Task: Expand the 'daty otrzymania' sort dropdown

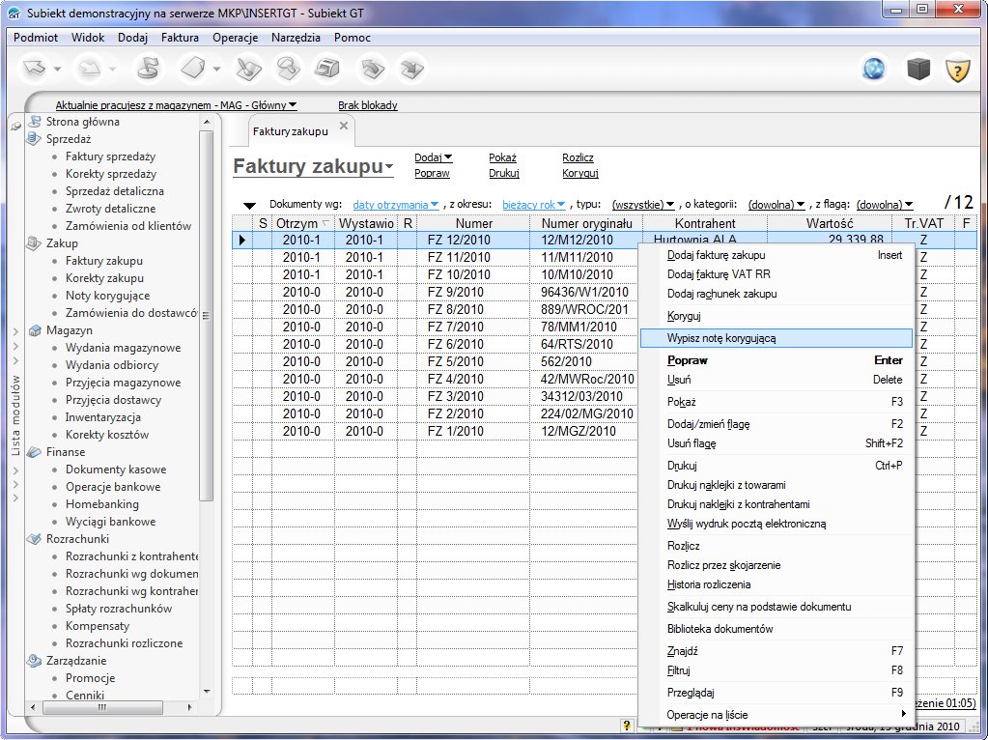Action: click(396, 205)
